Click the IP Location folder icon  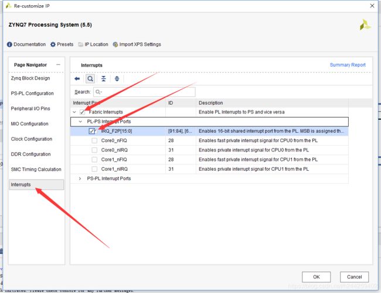(81, 44)
